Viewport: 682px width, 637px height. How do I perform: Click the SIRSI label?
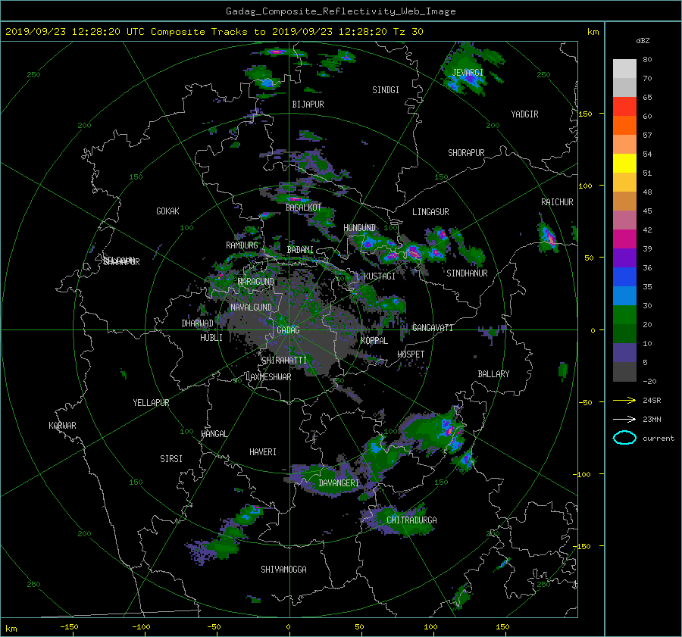point(171,459)
